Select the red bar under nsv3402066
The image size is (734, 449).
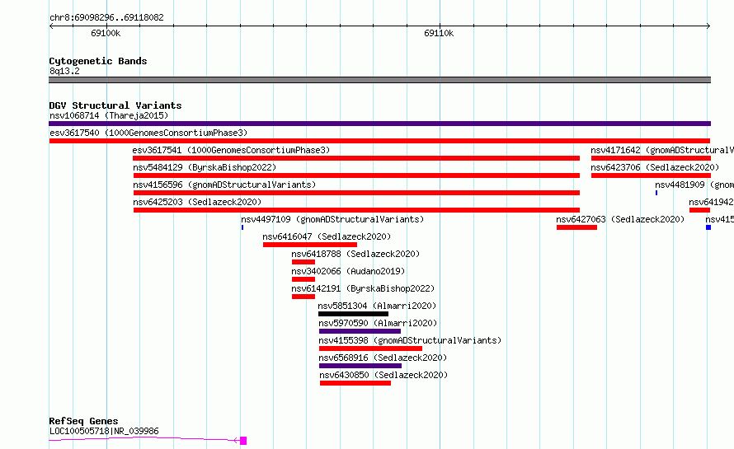(303, 279)
